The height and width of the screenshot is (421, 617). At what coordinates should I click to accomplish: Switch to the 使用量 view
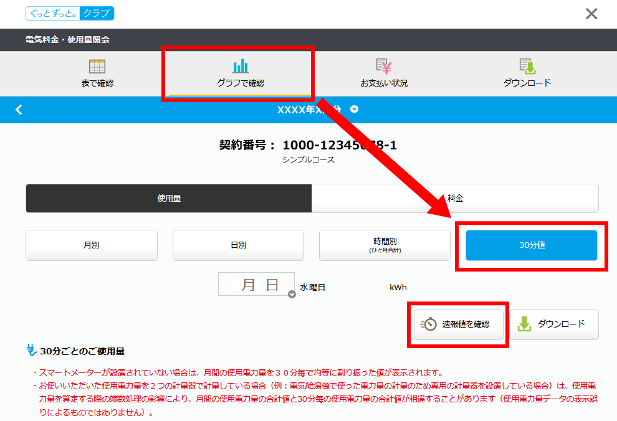(169, 199)
